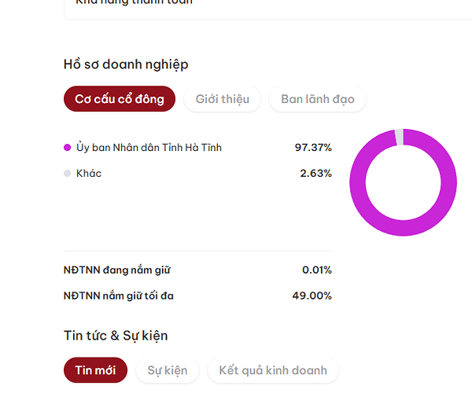Click the NĐTNN đang nắm giữ label
This screenshot has height=393, width=472.
coord(116,270)
